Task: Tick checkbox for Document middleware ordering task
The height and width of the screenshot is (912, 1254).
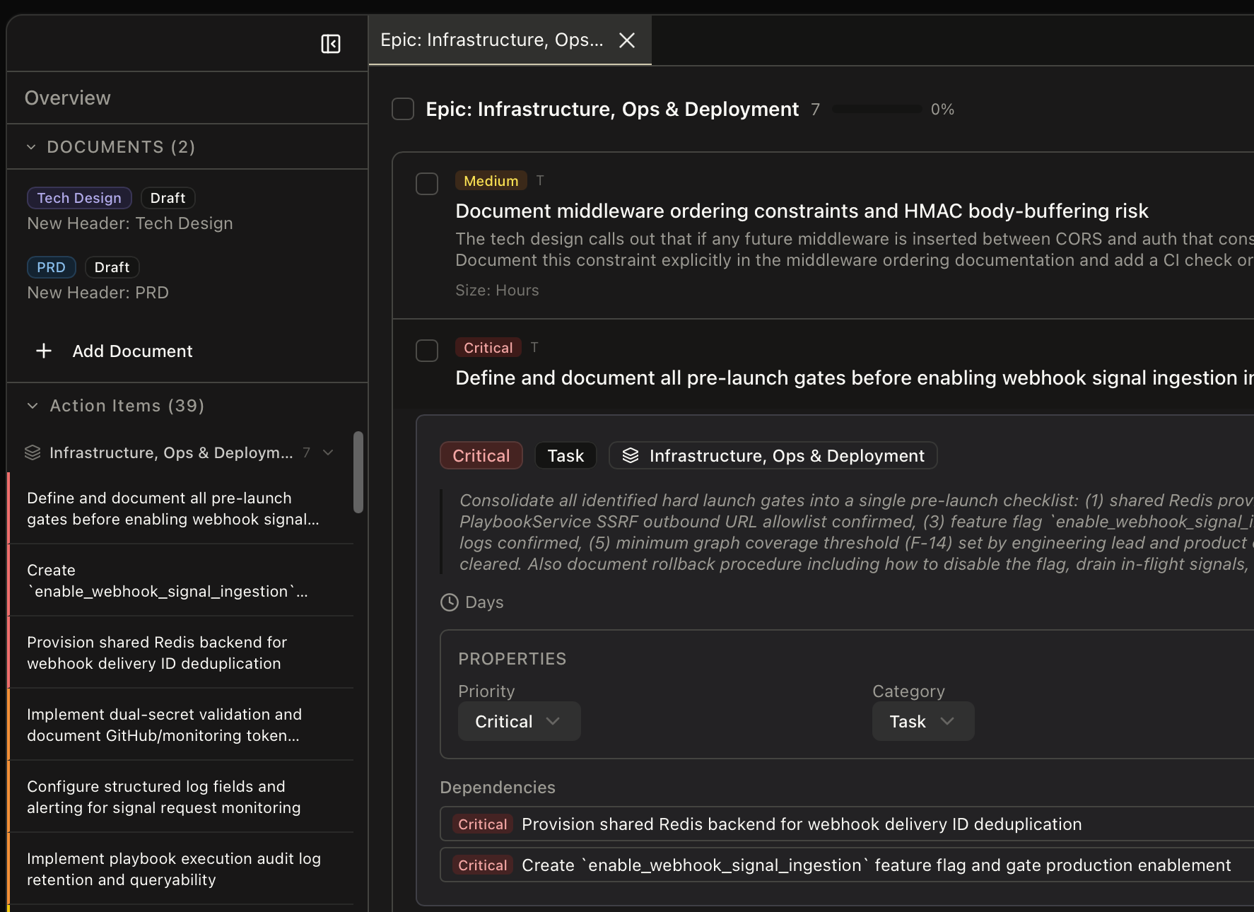Action: (427, 184)
